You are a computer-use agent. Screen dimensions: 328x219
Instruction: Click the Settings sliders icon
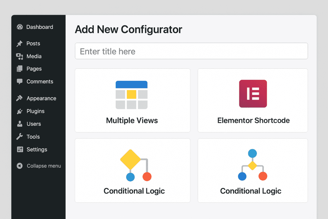tap(20, 150)
